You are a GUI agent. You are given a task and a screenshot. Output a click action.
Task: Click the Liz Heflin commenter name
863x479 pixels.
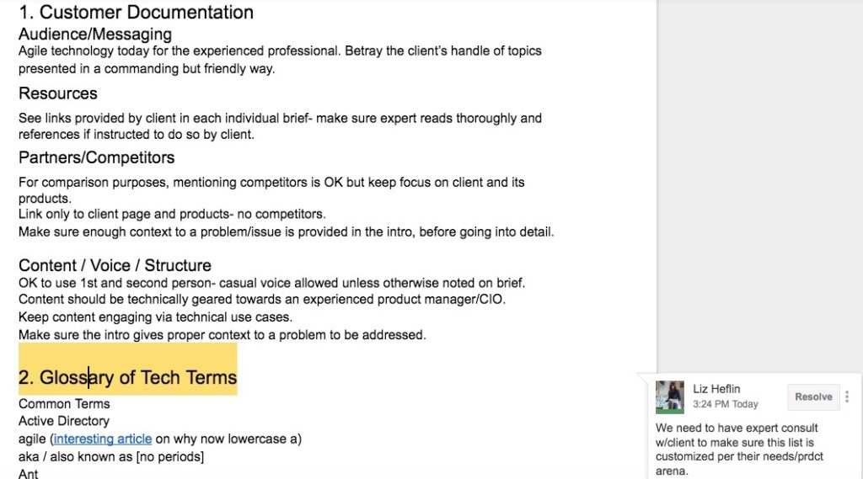tap(716, 389)
